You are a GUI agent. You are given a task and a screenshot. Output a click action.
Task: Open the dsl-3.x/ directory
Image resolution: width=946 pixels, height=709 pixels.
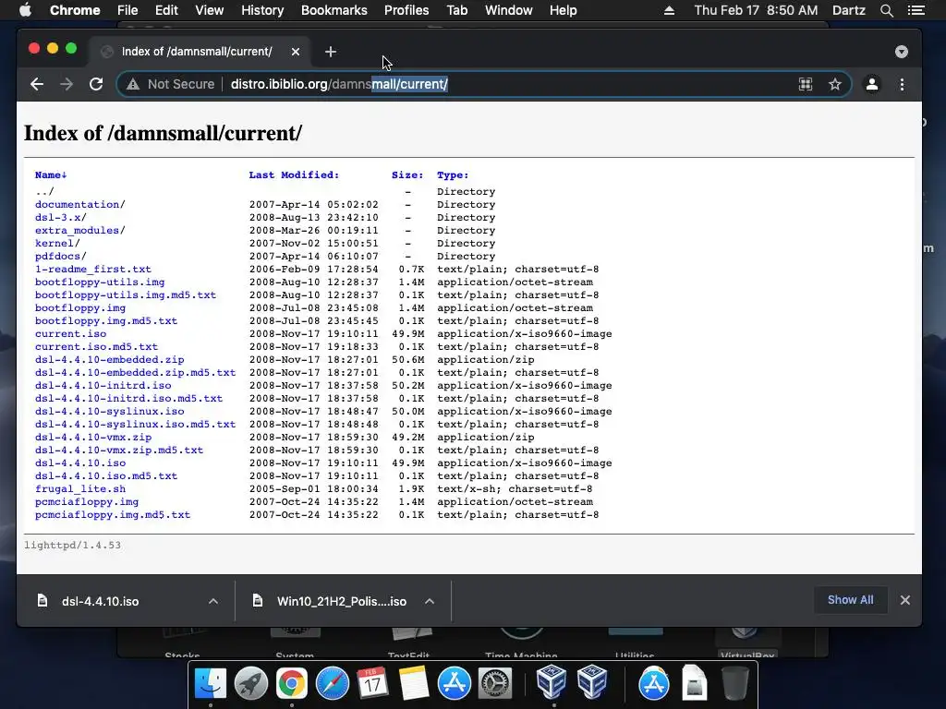click(x=61, y=218)
